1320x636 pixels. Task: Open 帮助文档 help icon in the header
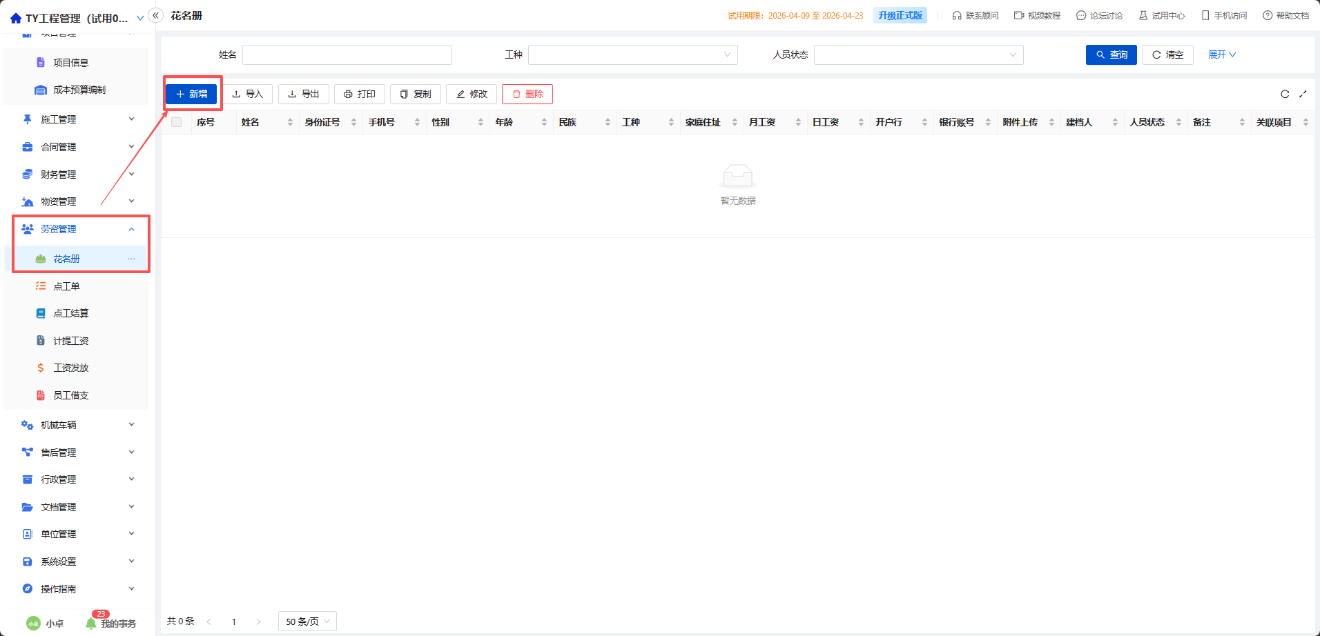click(1268, 15)
